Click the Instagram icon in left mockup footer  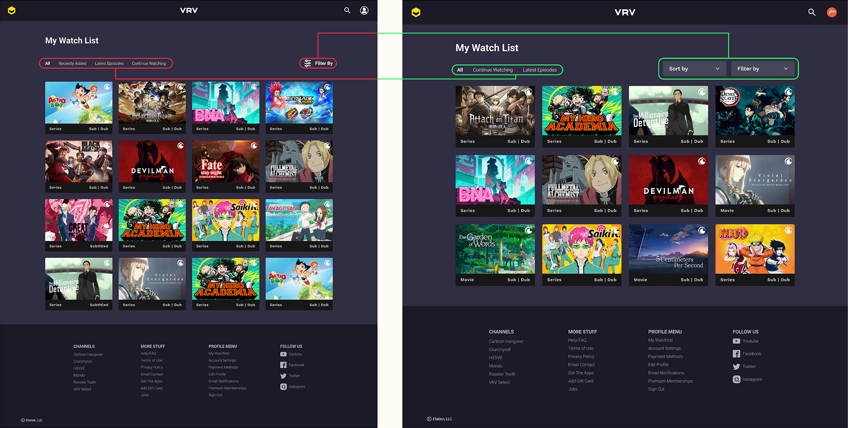pyautogui.click(x=283, y=387)
